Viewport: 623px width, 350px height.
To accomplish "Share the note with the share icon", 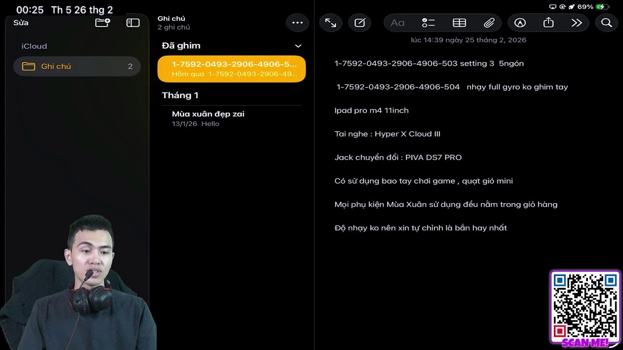I will click(549, 22).
